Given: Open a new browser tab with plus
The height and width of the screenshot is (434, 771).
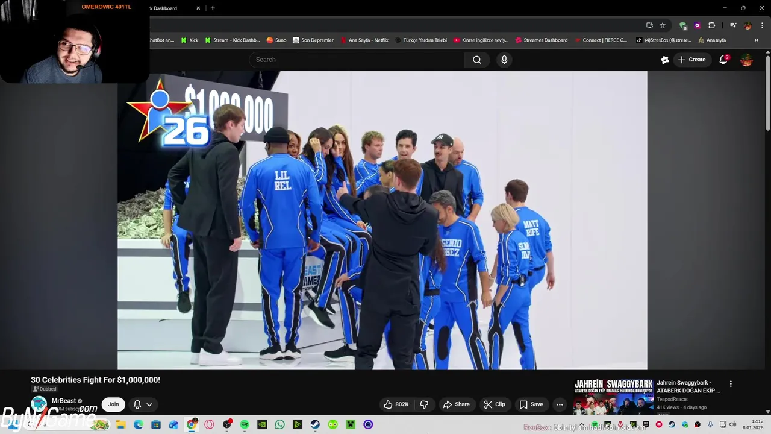Looking at the screenshot, I should 213,8.
